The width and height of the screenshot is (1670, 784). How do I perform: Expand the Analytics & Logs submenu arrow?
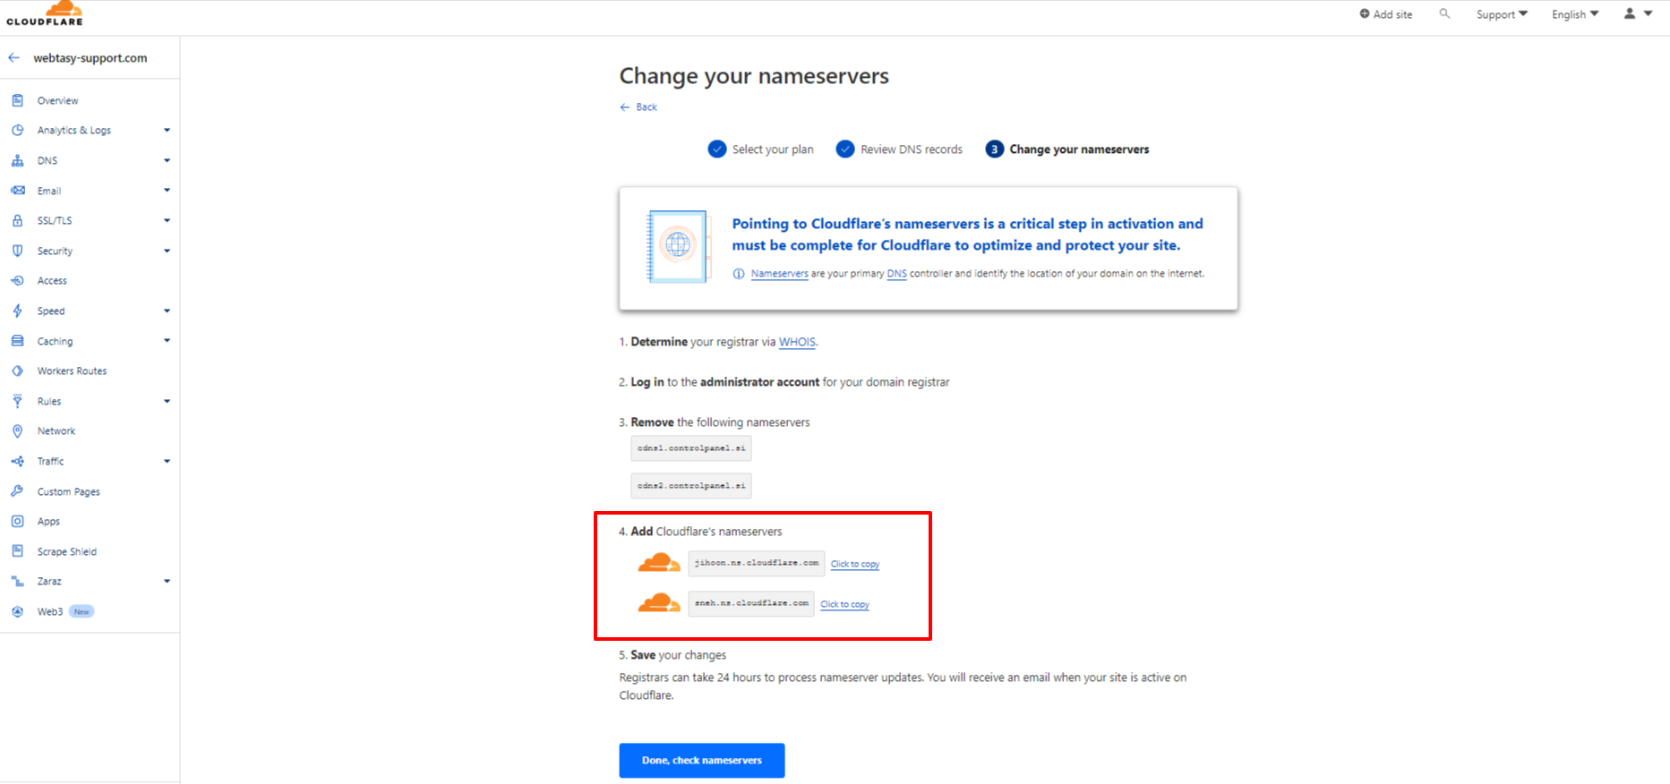(167, 131)
